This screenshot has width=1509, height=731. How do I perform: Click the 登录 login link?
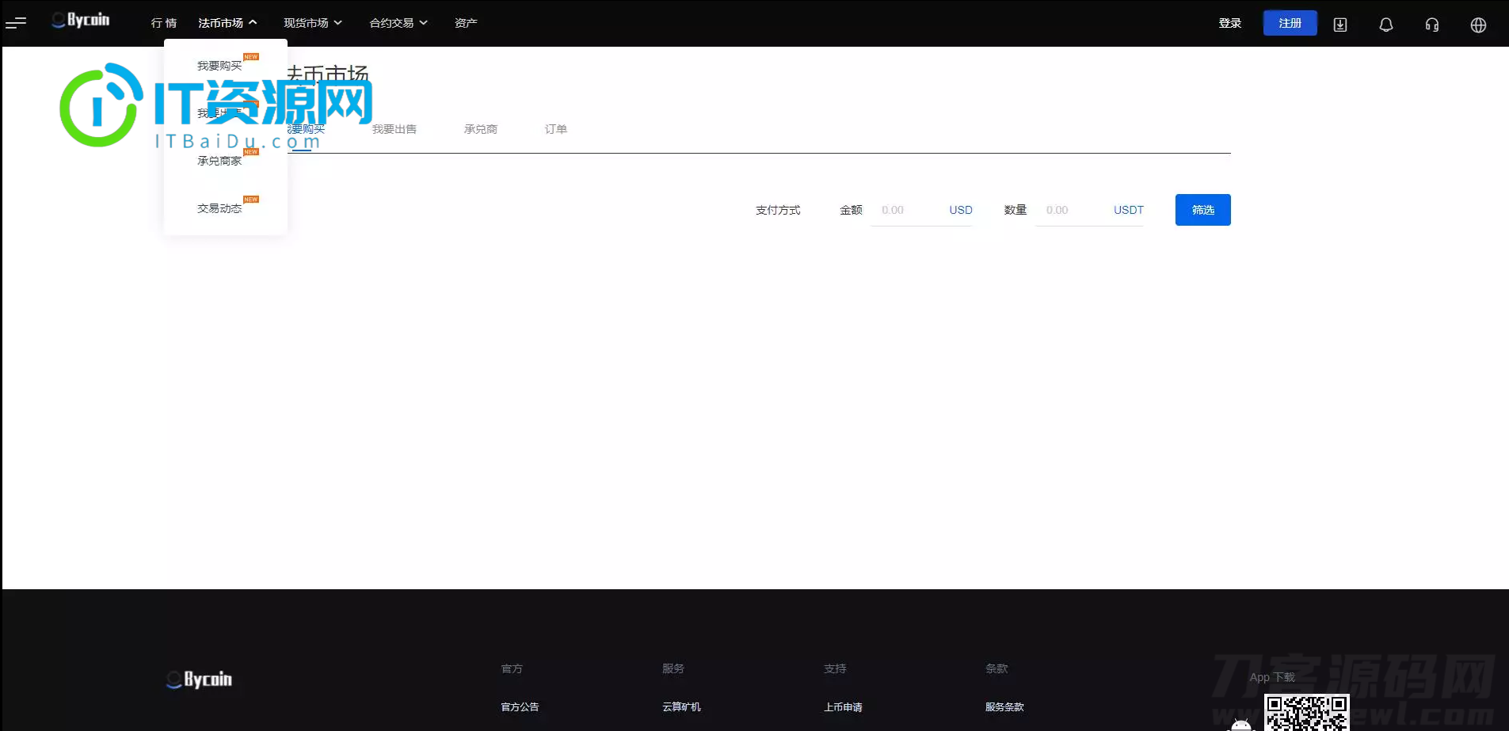[1230, 23]
